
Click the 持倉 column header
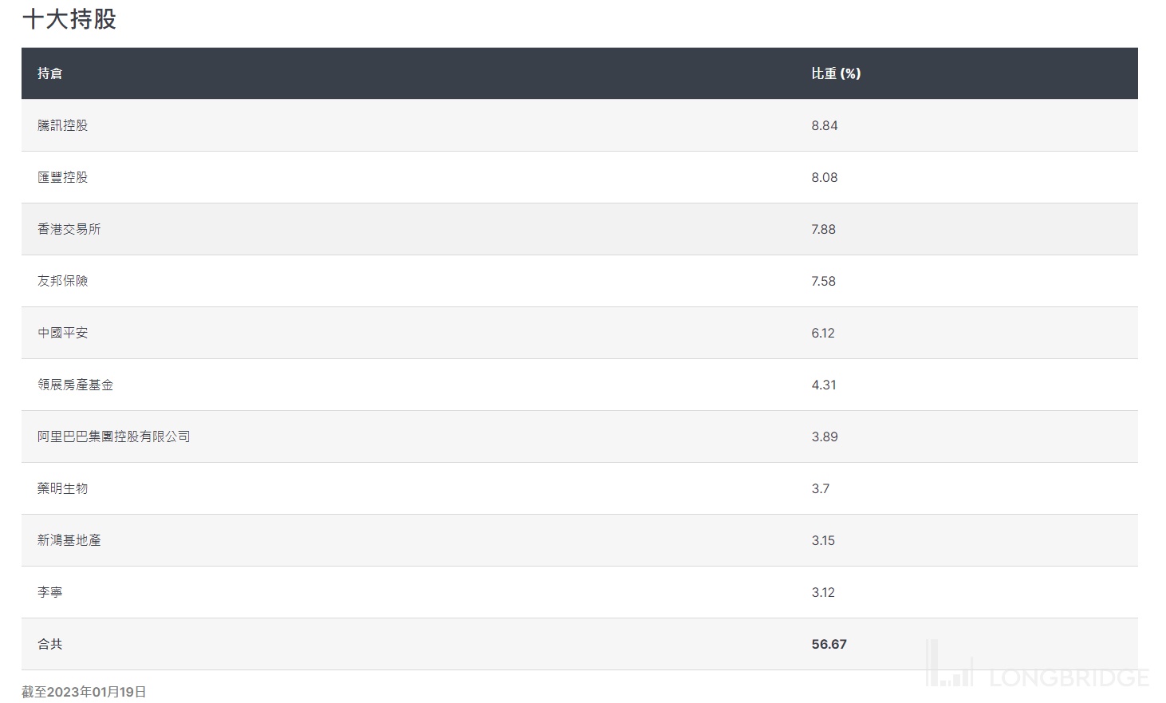pos(49,73)
